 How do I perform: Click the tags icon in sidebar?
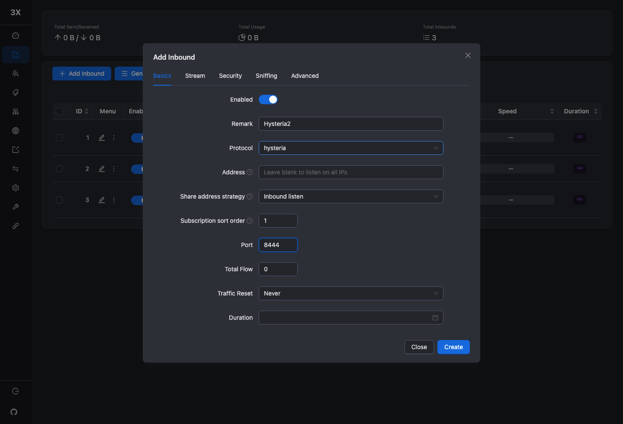(x=16, y=93)
